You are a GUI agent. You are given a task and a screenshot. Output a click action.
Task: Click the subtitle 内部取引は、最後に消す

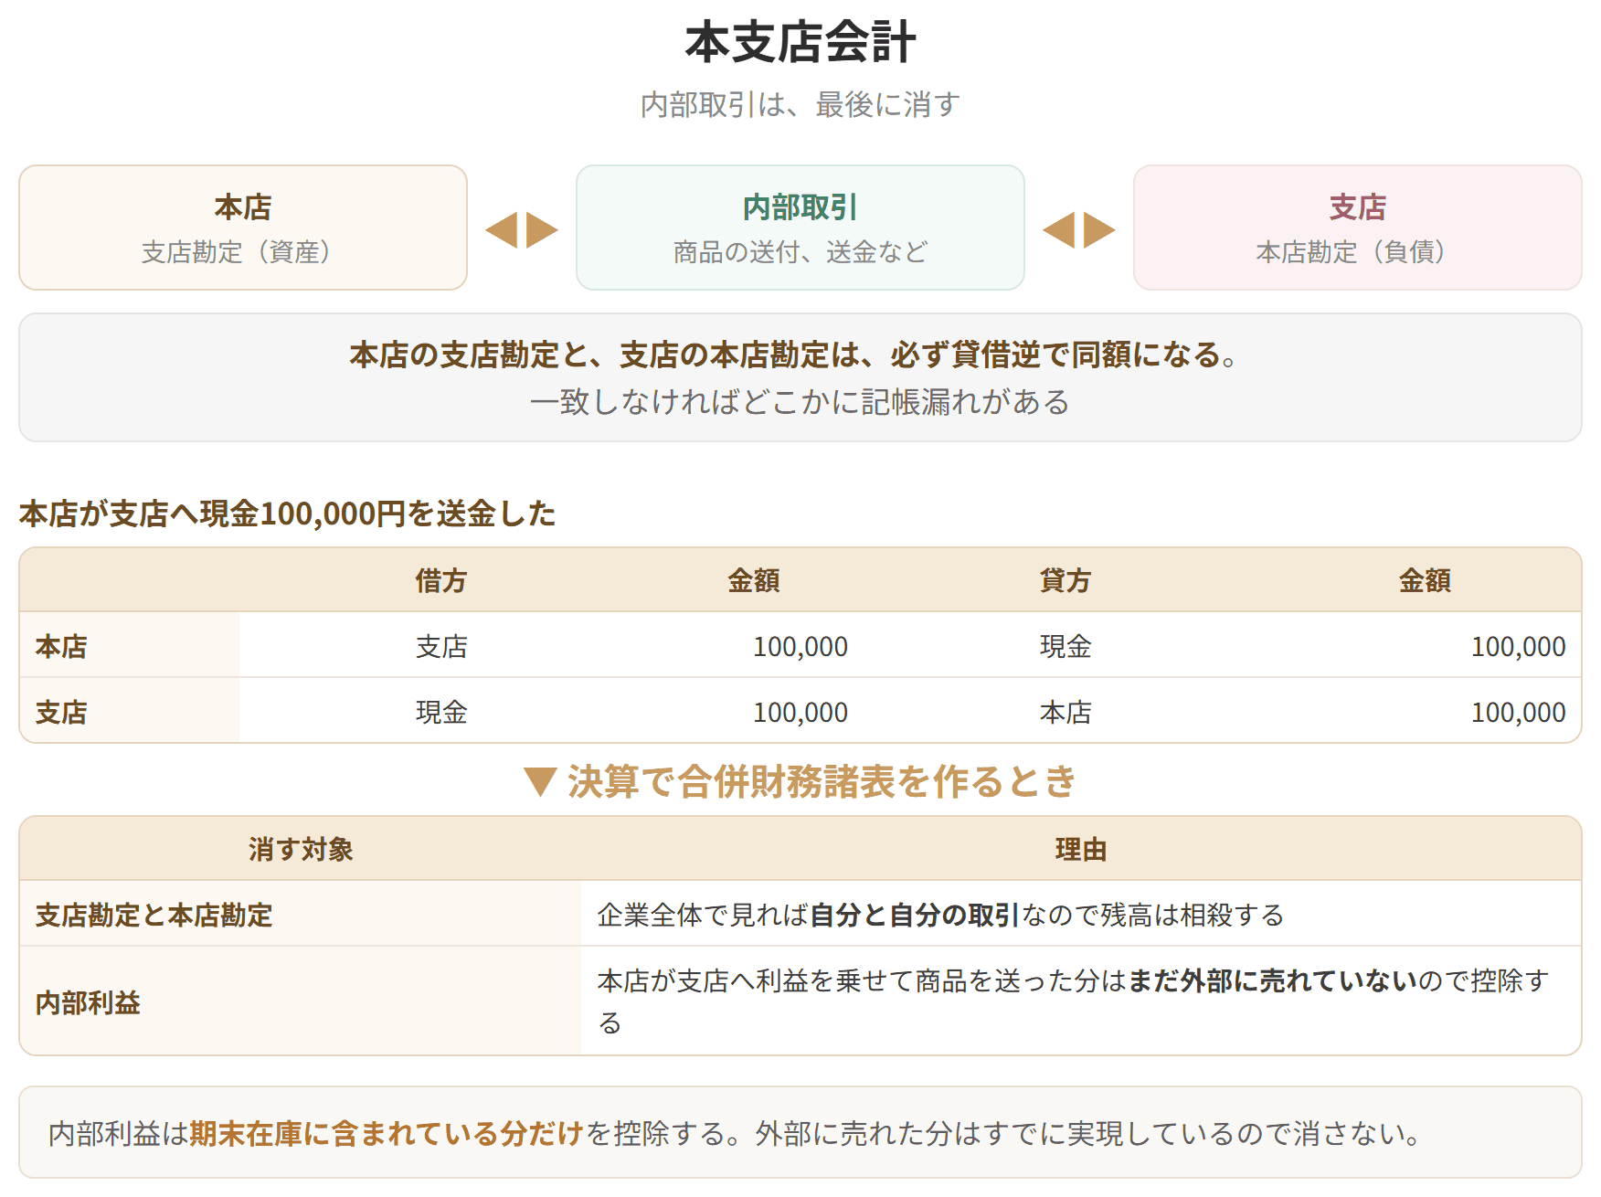[x=800, y=105]
